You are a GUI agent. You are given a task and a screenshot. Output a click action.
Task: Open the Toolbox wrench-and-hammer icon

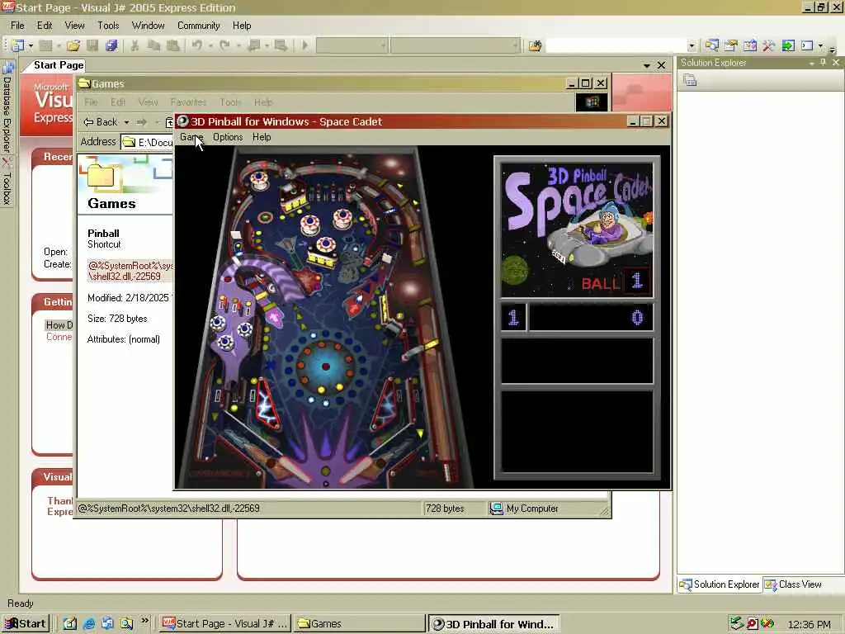[768, 46]
